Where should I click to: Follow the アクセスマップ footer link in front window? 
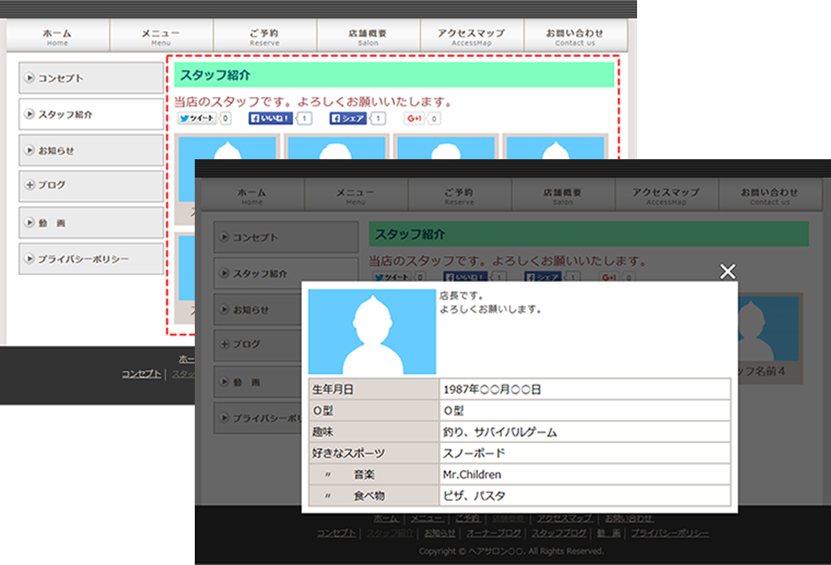[565, 518]
